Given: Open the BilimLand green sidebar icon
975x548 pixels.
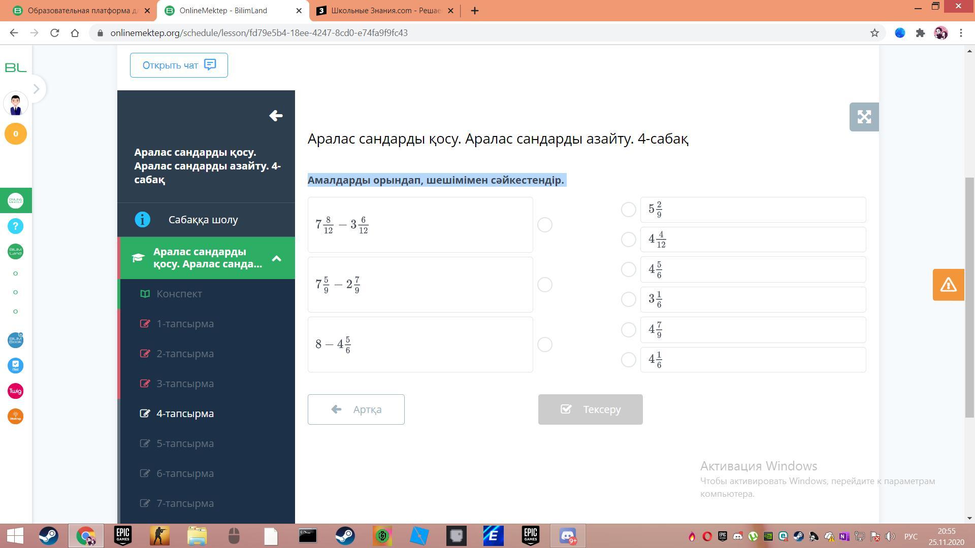Looking at the screenshot, I should pos(15,252).
